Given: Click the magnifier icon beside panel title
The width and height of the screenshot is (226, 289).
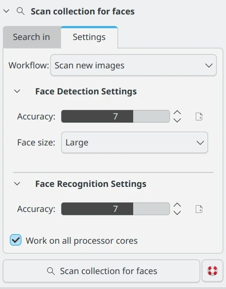Looking at the screenshot, I should [20, 11].
